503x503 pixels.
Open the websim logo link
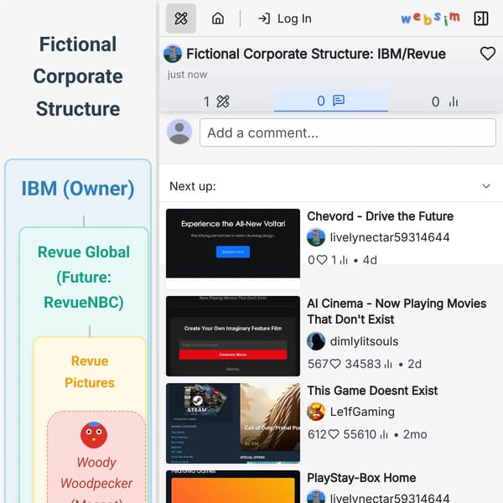pos(430,18)
